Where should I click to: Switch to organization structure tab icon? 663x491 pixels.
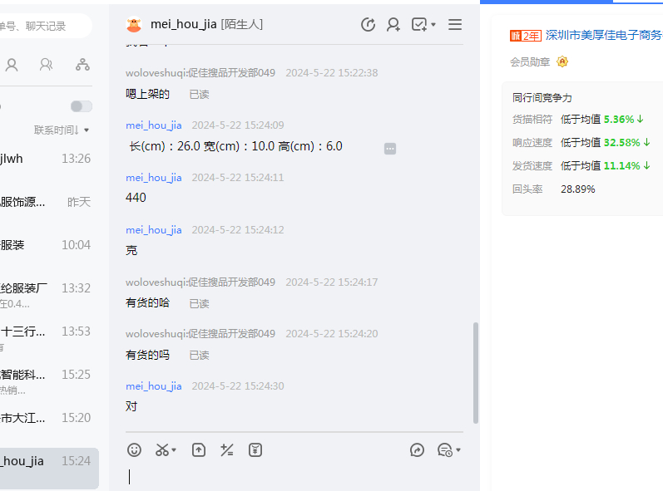coord(82,65)
